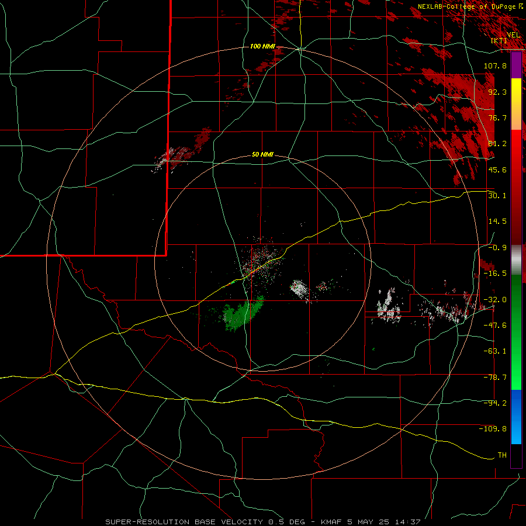The width and height of the screenshot is (526, 526).
Task: Pick the gray near-zero segment of velocity scale
Action: click(x=516, y=259)
